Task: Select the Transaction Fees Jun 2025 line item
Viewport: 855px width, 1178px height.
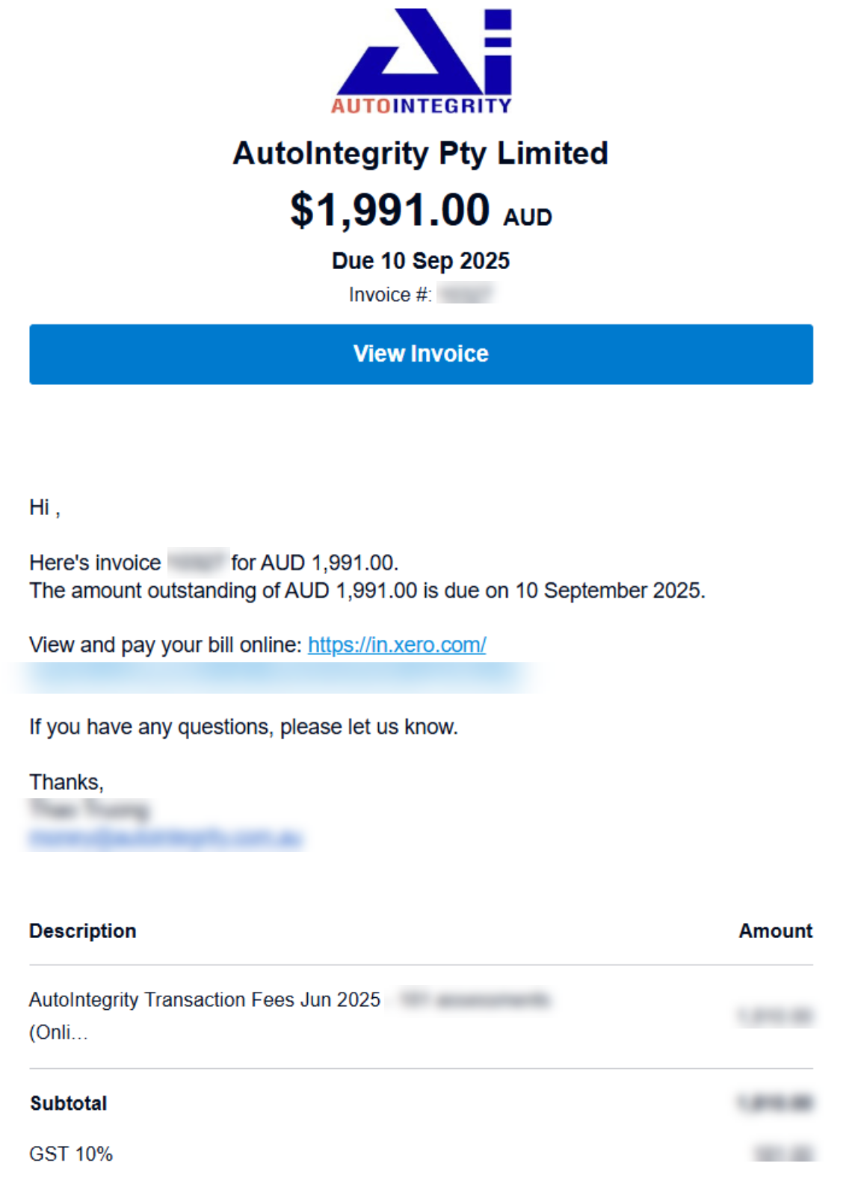Action: point(205,999)
